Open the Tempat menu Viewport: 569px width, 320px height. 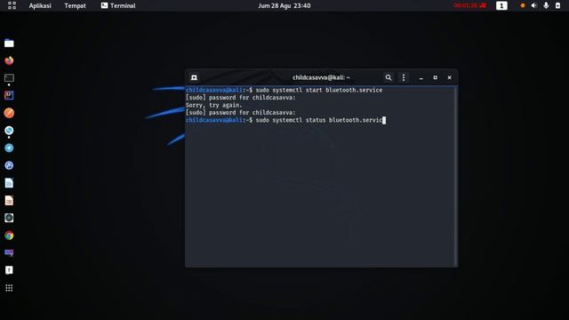pyautogui.click(x=75, y=6)
